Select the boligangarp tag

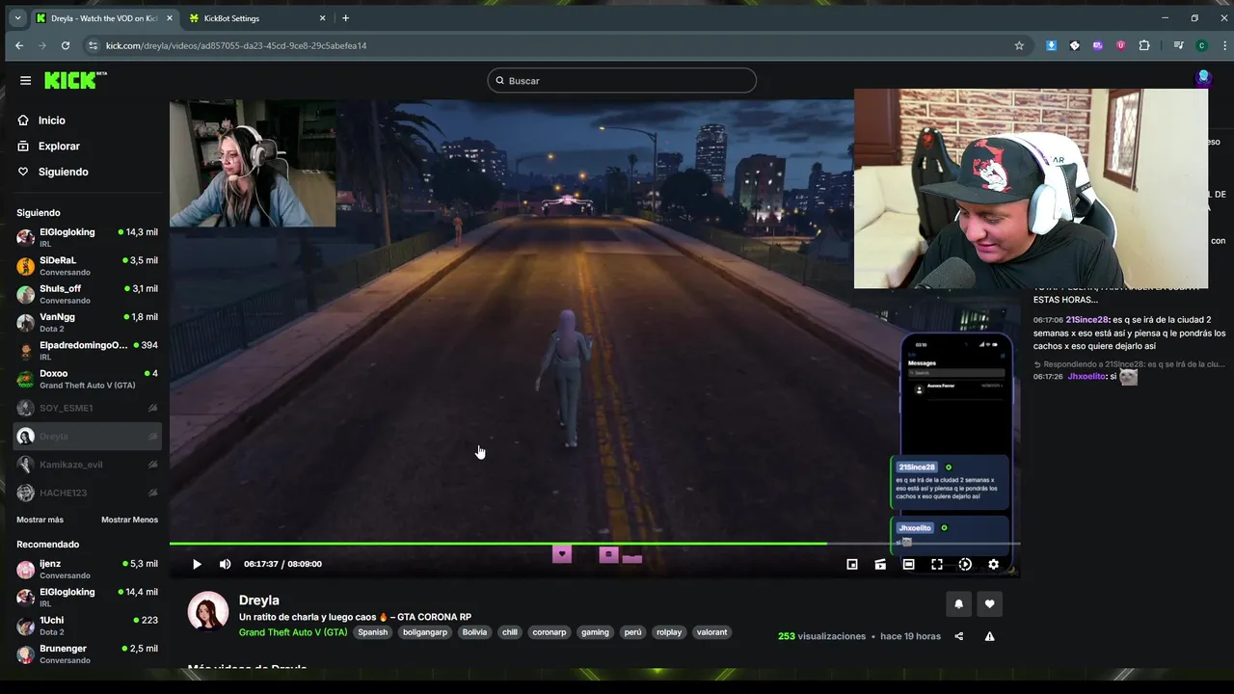(425, 632)
